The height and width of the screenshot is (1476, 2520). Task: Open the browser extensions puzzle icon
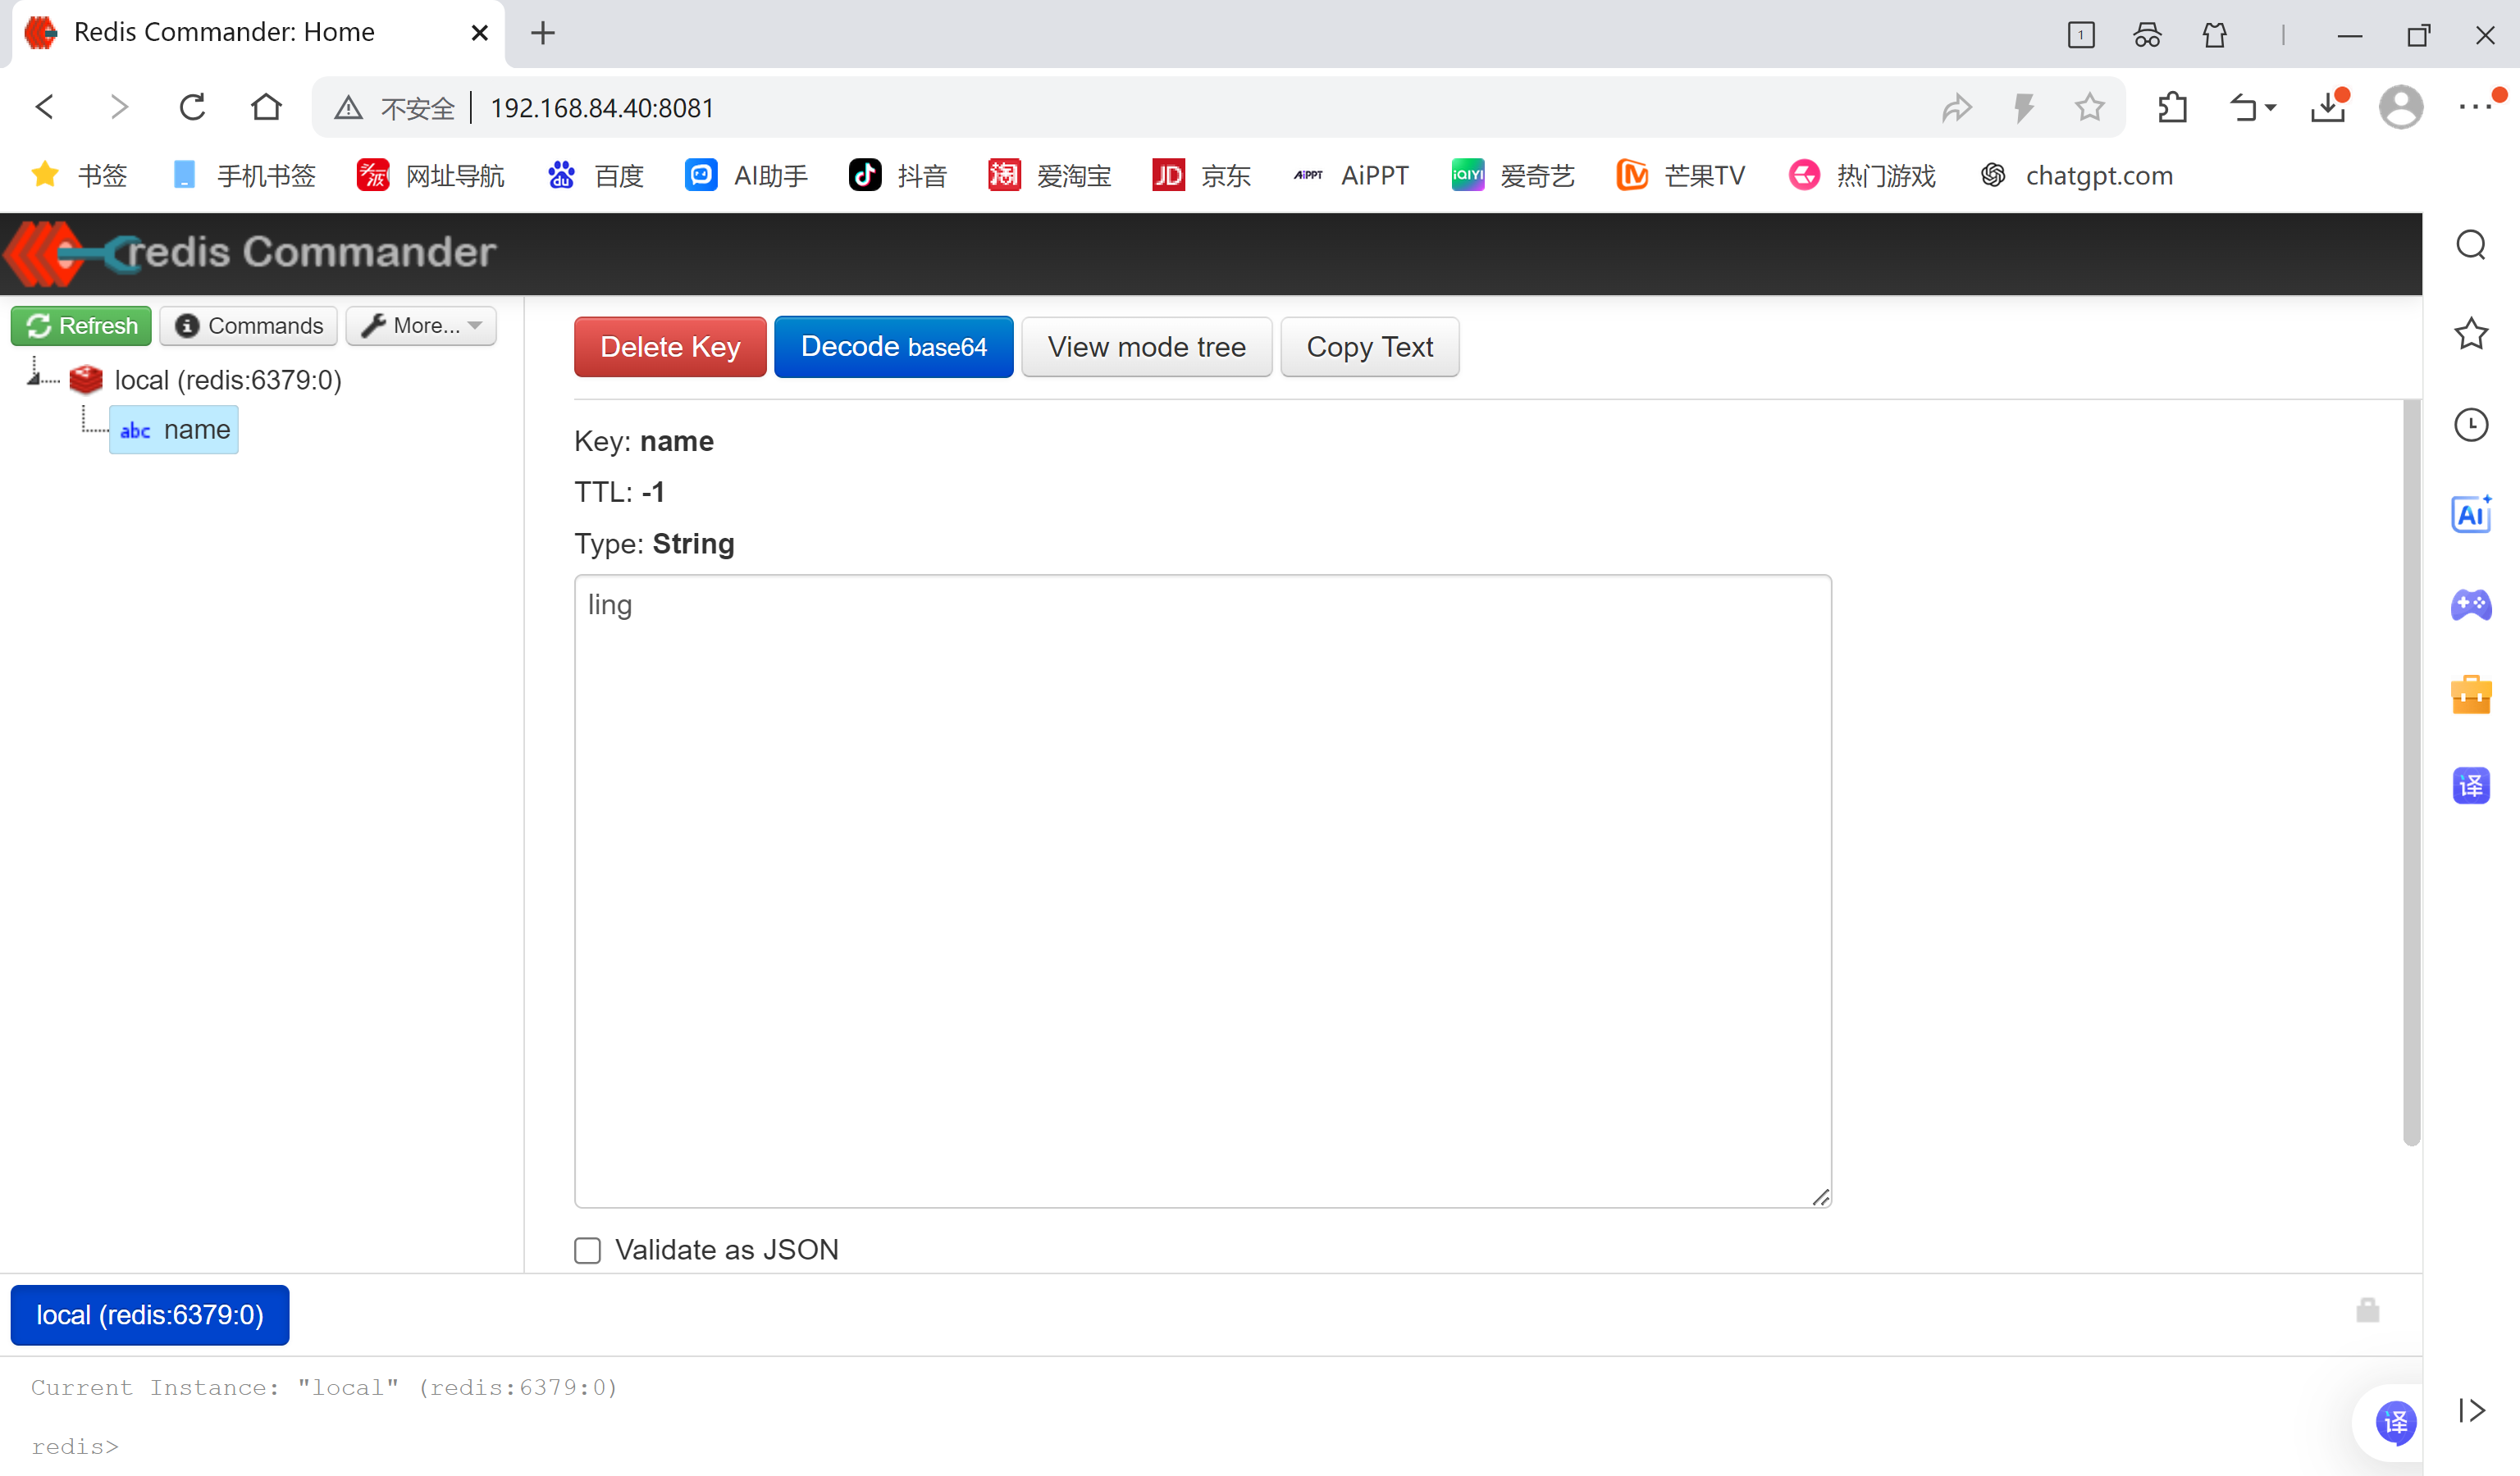tap(2172, 107)
